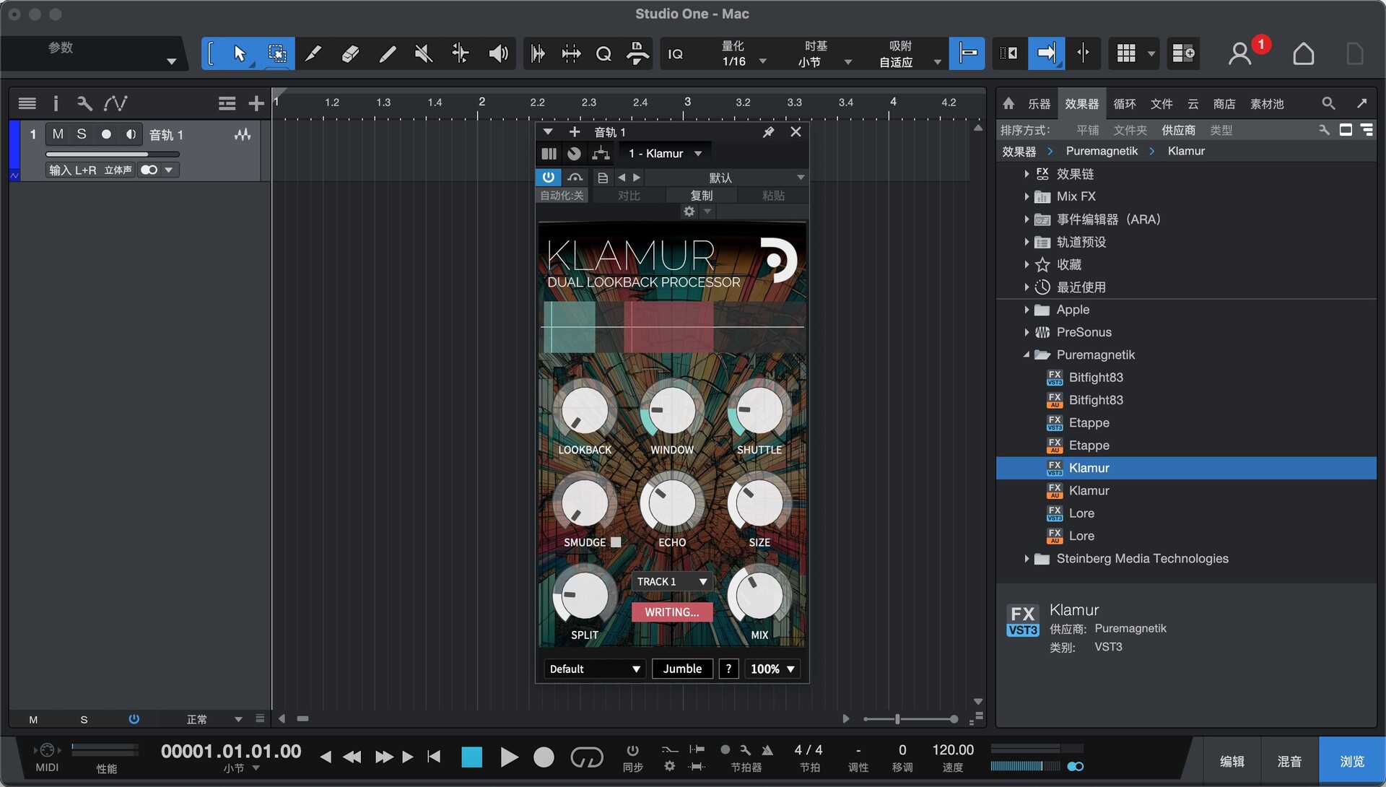Image resolution: width=1386 pixels, height=787 pixels.
Task: Switch to 文件 browser tab
Action: point(1161,104)
